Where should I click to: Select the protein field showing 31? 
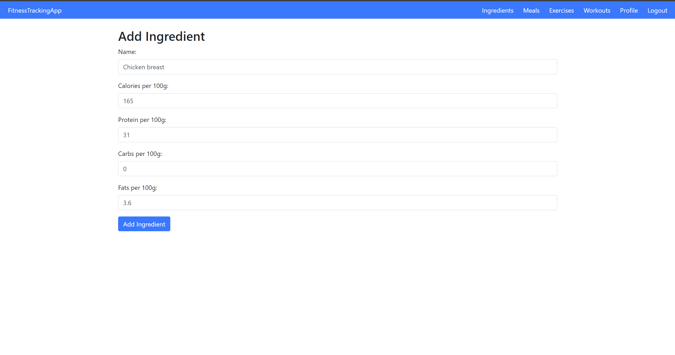point(337,135)
